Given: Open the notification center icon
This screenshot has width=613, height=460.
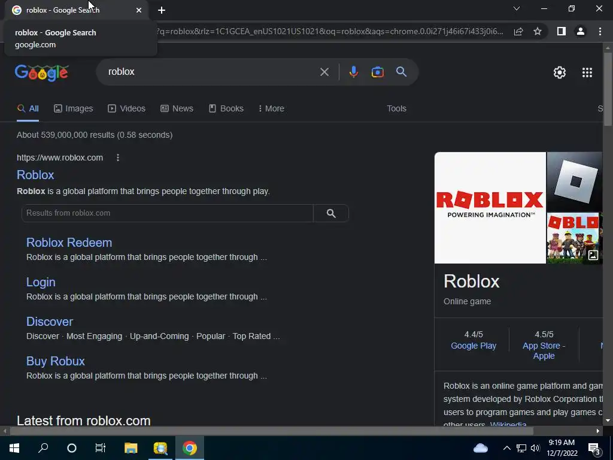Looking at the screenshot, I should 594,448.
